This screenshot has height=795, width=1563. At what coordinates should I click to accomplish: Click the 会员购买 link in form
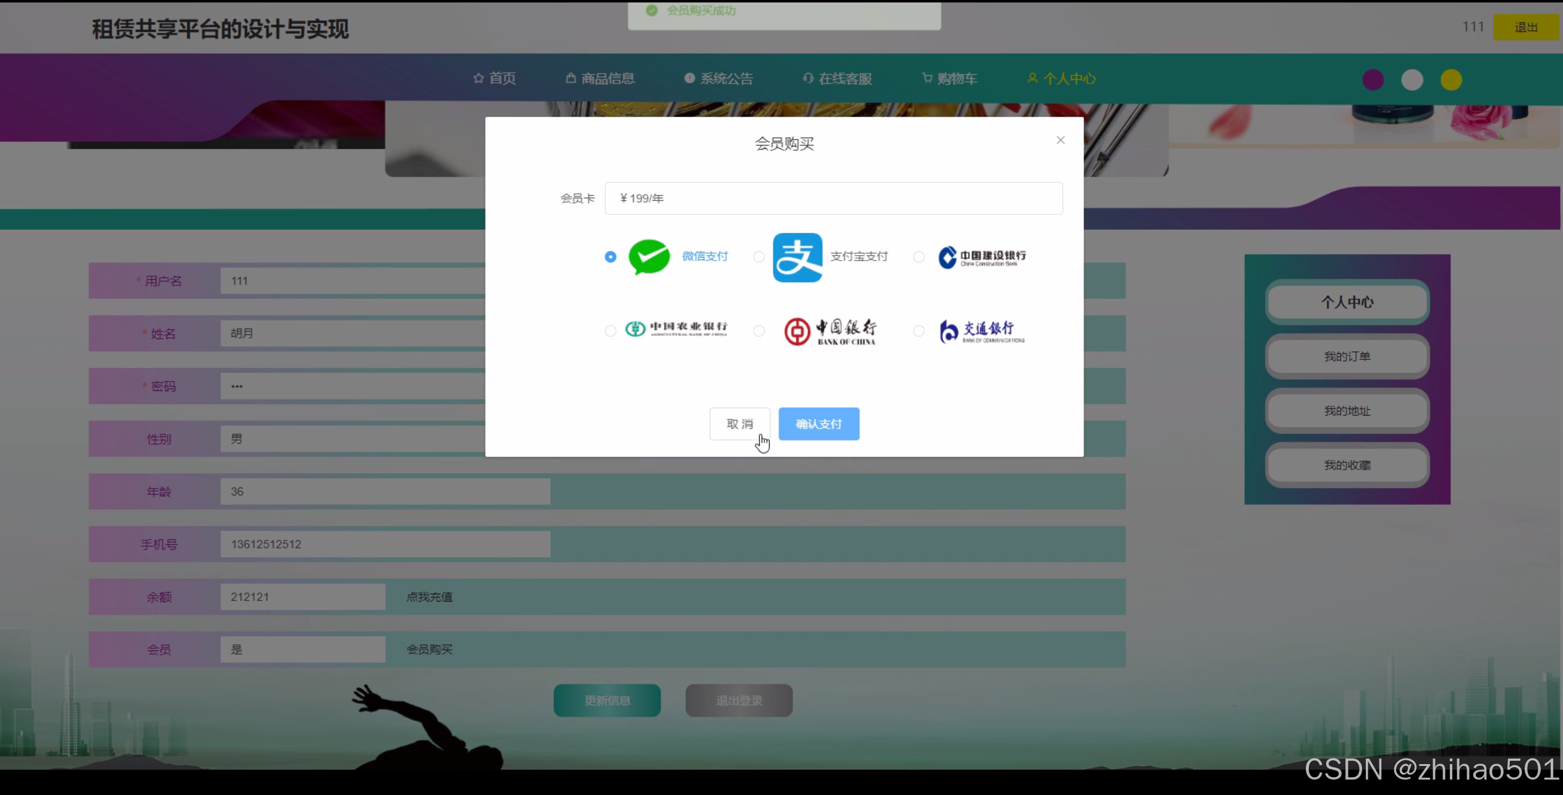tap(429, 649)
